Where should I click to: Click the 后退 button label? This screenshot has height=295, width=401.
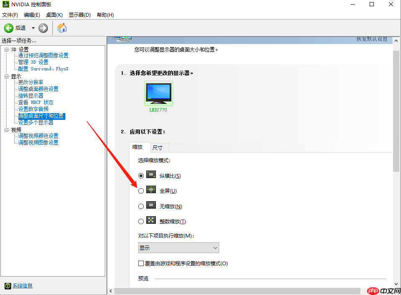tap(21, 28)
